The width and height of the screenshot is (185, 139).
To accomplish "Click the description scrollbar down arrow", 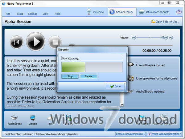I will coord(122,105).
